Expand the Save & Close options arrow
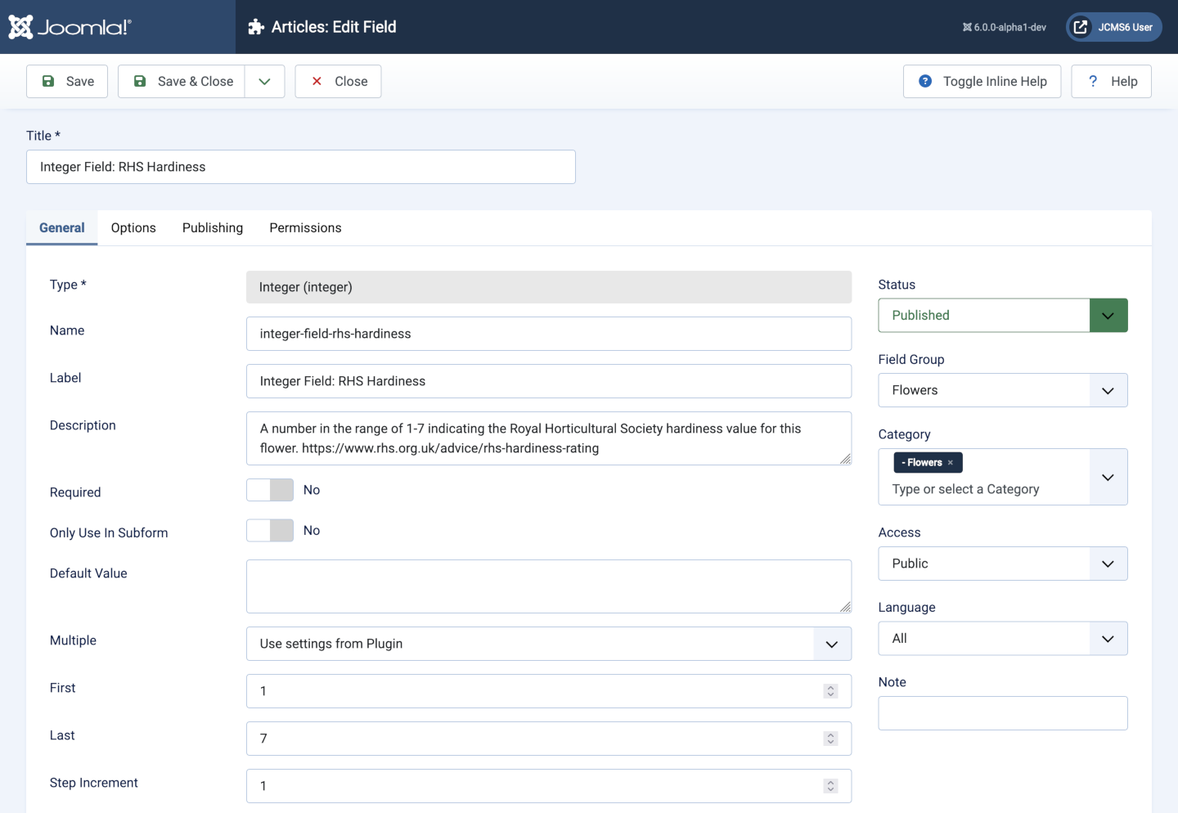 [x=264, y=81]
